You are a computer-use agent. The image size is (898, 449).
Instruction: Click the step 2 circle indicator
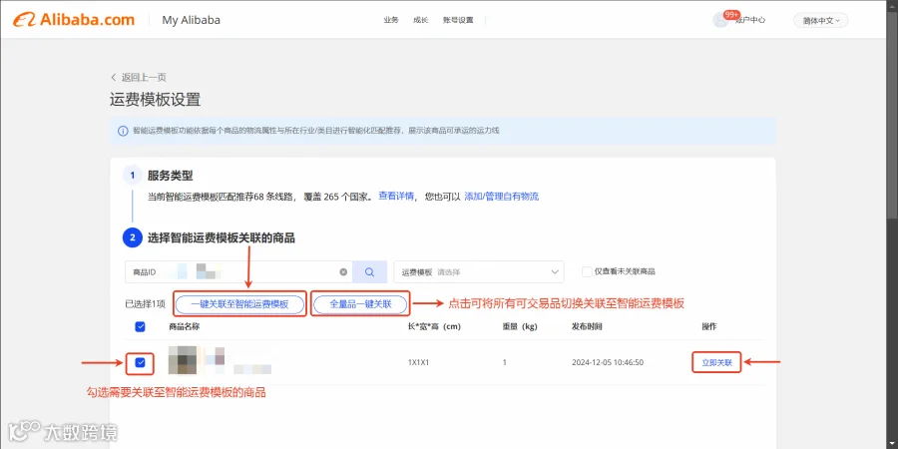click(133, 237)
